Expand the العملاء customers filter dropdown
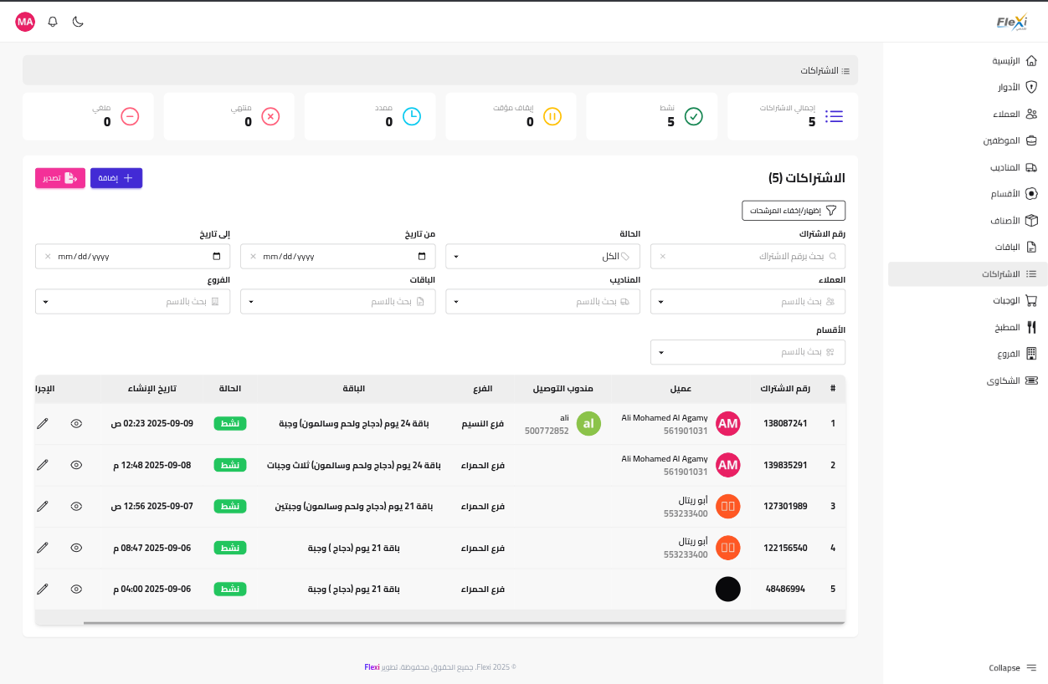The height and width of the screenshot is (684, 1048). 747,302
